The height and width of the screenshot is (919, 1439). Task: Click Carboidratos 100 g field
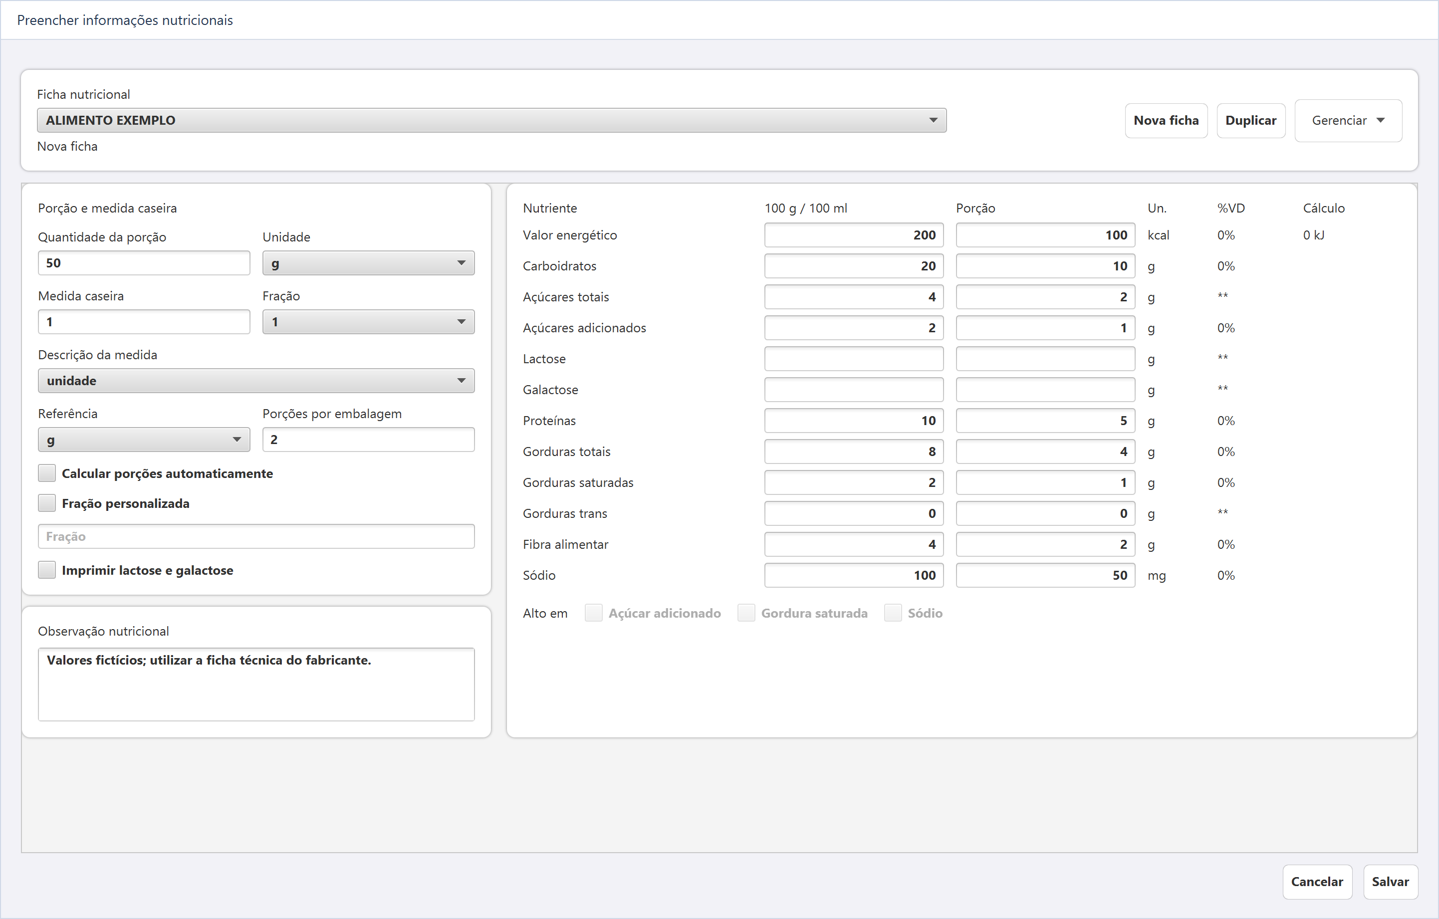(x=854, y=266)
